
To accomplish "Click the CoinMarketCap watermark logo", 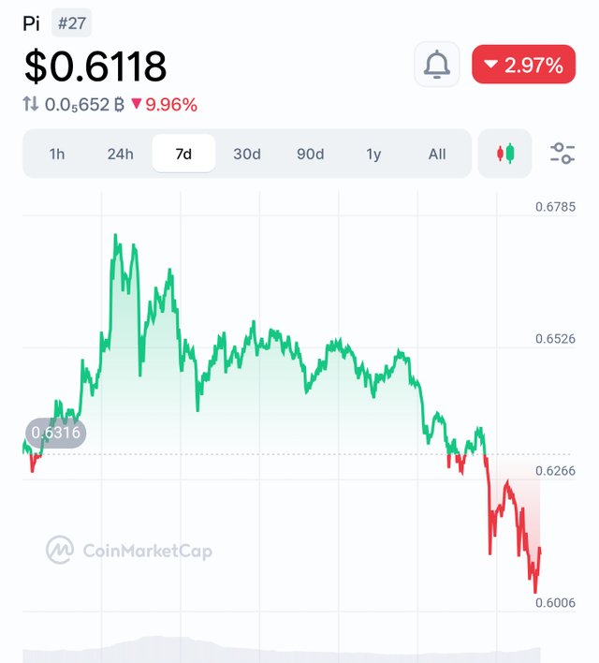I will [x=129, y=550].
